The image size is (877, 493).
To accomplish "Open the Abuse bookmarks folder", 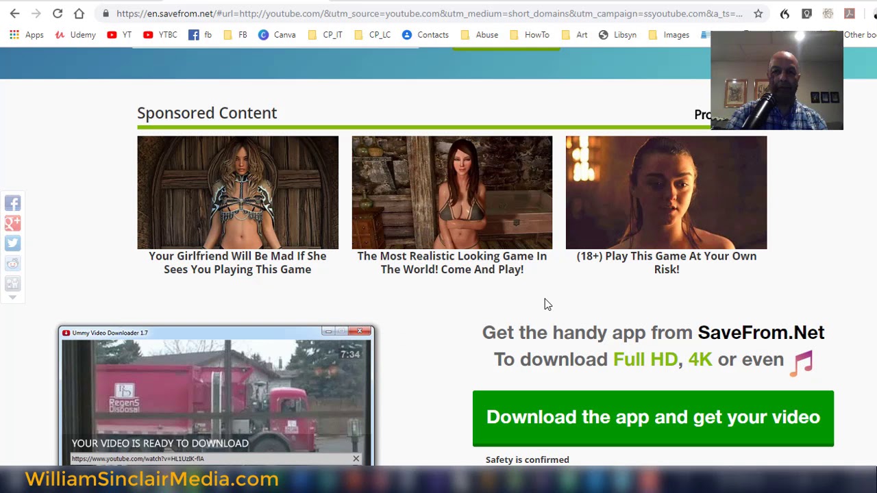I will (x=479, y=35).
